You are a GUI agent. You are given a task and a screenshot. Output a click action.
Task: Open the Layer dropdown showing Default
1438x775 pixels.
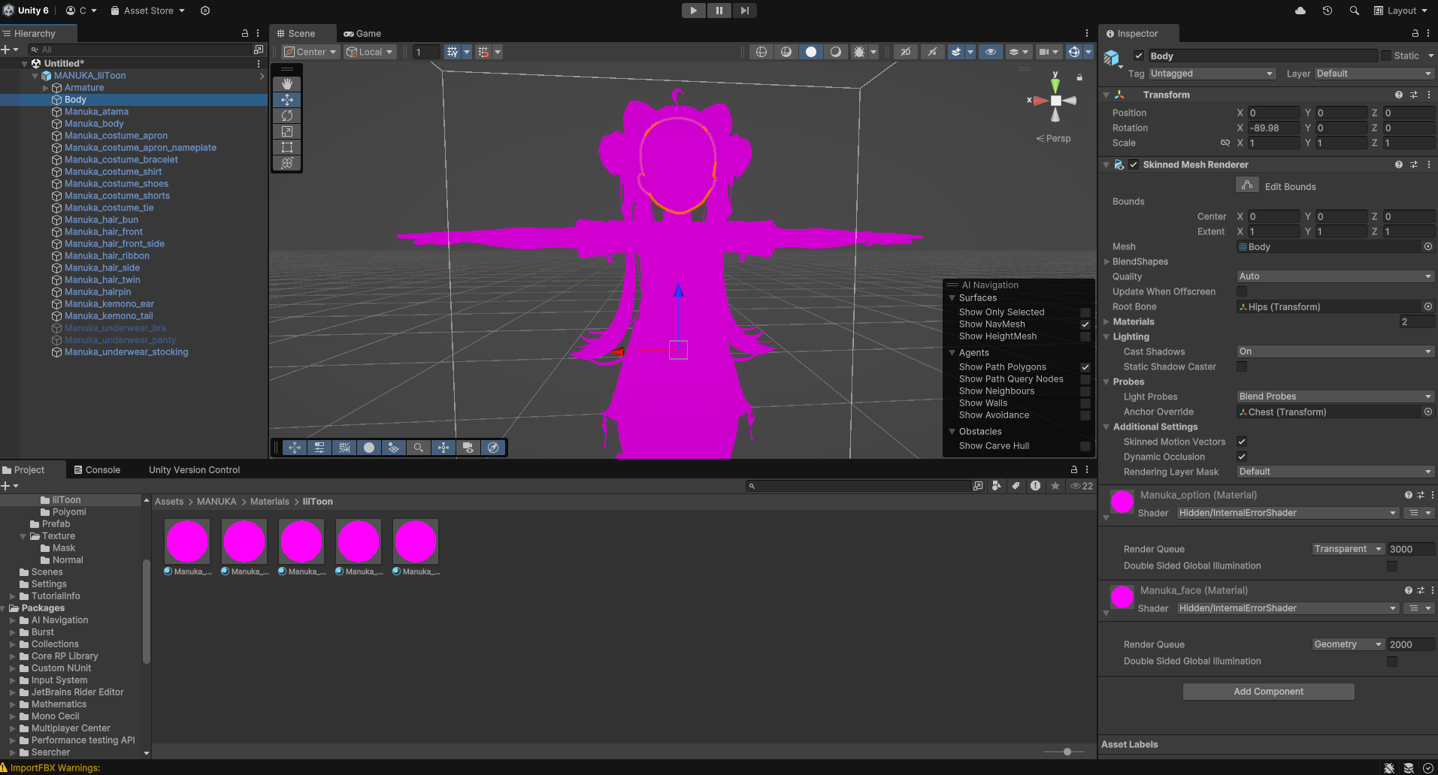[1374, 74]
